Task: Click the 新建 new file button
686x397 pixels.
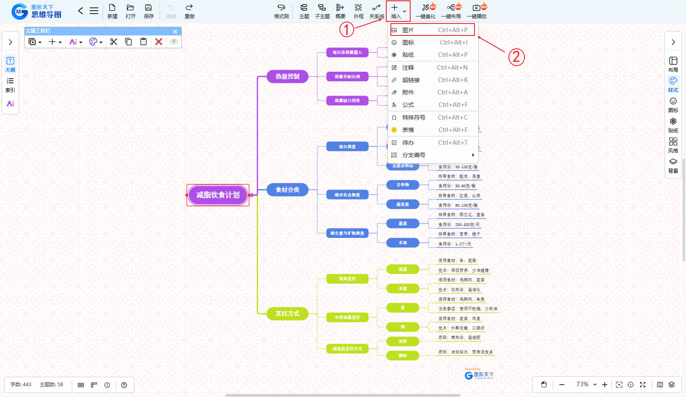Action: point(112,11)
